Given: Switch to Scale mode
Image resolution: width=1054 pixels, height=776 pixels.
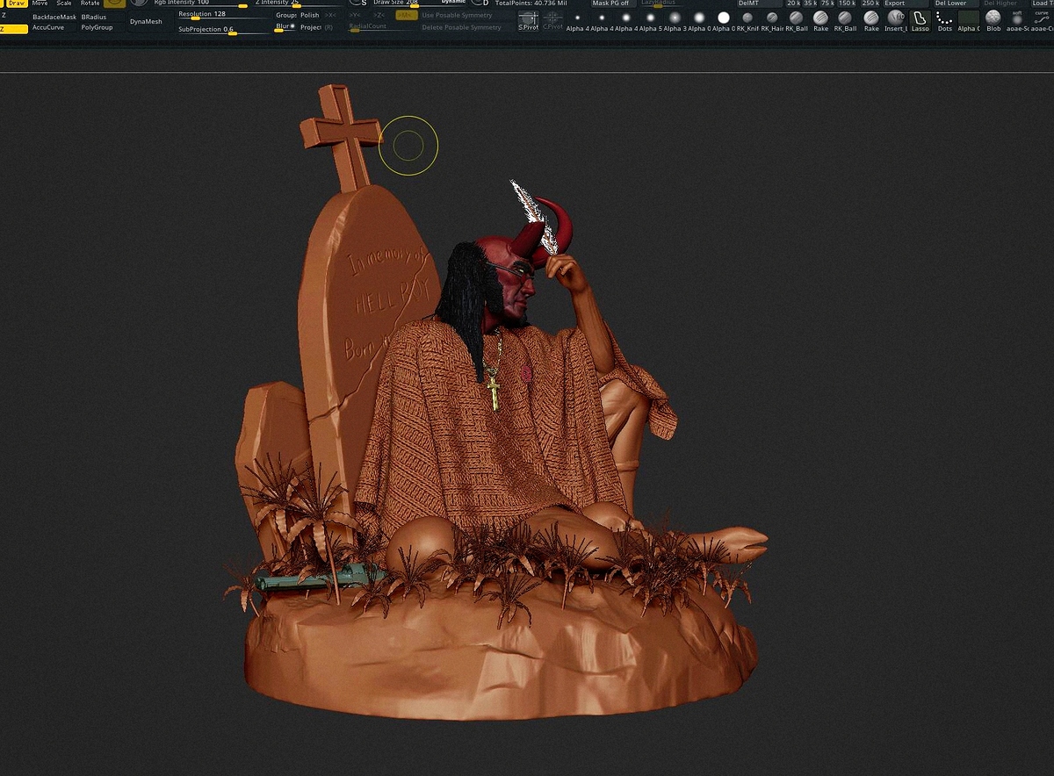Looking at the screenshot, I should pos(64,4).
